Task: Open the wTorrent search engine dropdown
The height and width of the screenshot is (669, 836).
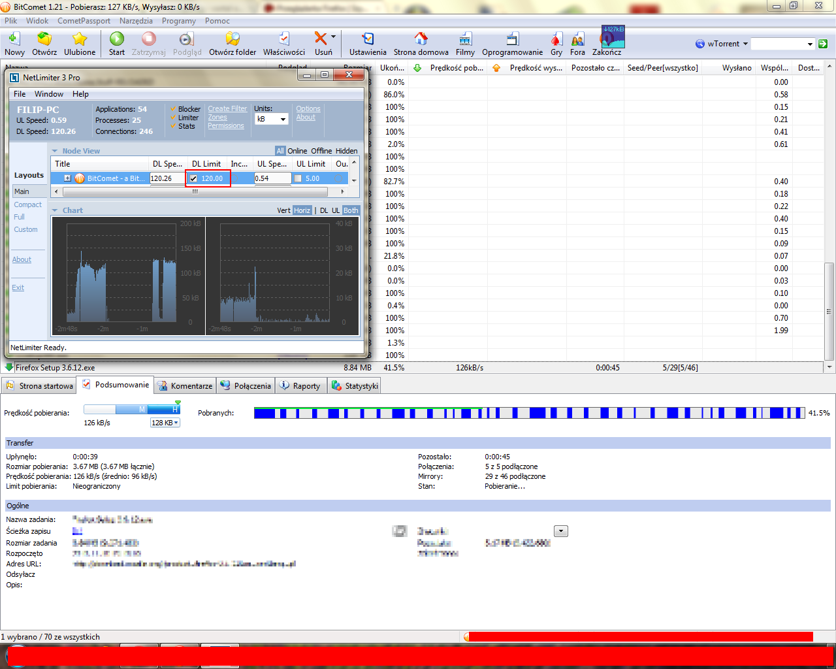Action: [x=745, y=44]
